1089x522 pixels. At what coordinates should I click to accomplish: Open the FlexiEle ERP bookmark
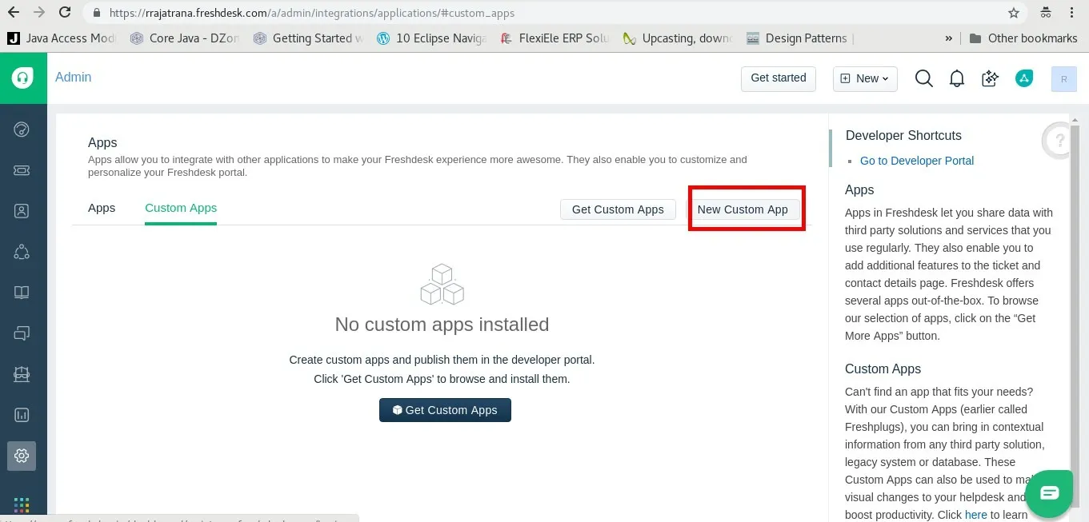pyautogui.click(x=555, y=38)
